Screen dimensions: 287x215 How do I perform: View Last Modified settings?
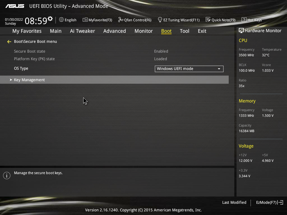(234, 202)
